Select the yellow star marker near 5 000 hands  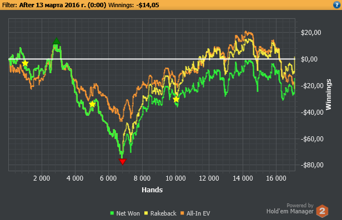(x=93, y=104)
